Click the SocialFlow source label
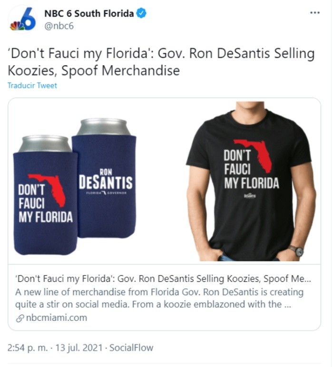 131,348
